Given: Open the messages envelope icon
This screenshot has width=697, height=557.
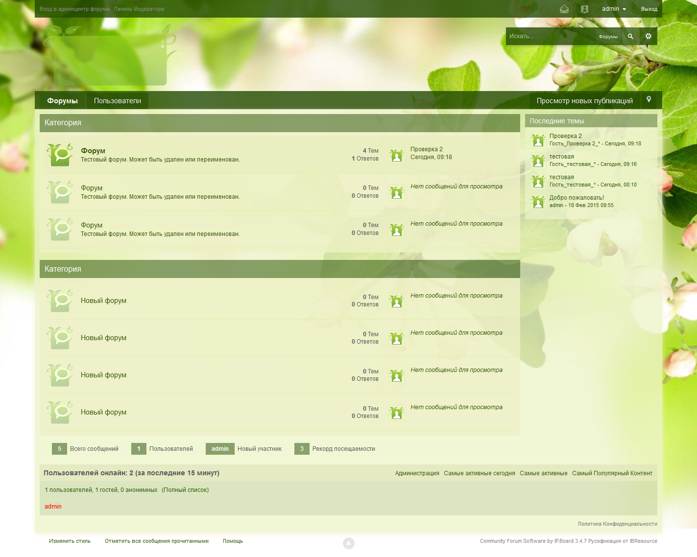Looking at the screenshot, I should [x=564, y=9].
